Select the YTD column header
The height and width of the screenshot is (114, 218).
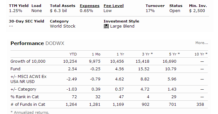point(73,54)
